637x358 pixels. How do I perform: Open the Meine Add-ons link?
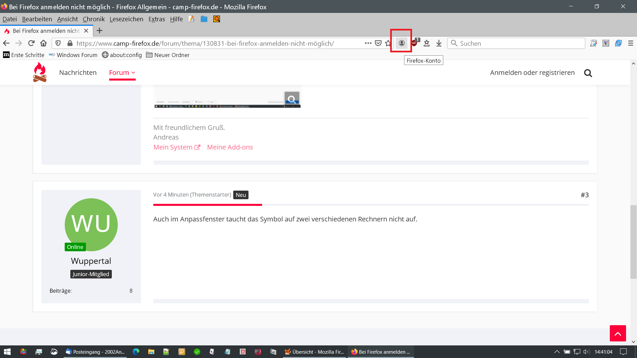[x=230, y=147]
